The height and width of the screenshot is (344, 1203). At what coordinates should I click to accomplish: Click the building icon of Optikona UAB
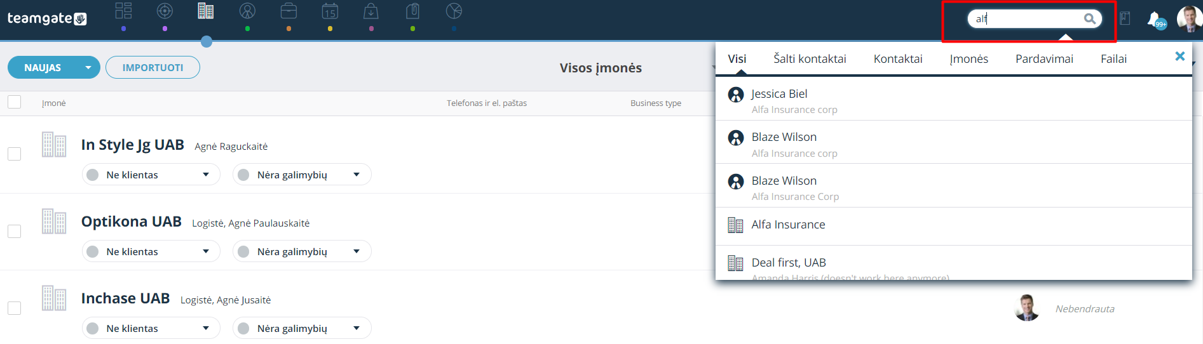click(54, 222)
